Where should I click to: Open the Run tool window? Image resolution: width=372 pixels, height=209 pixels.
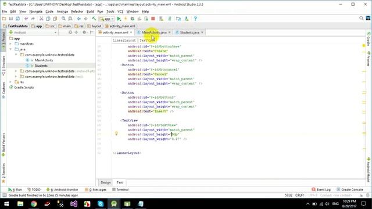pyautogui.click(x=15, y=190)
